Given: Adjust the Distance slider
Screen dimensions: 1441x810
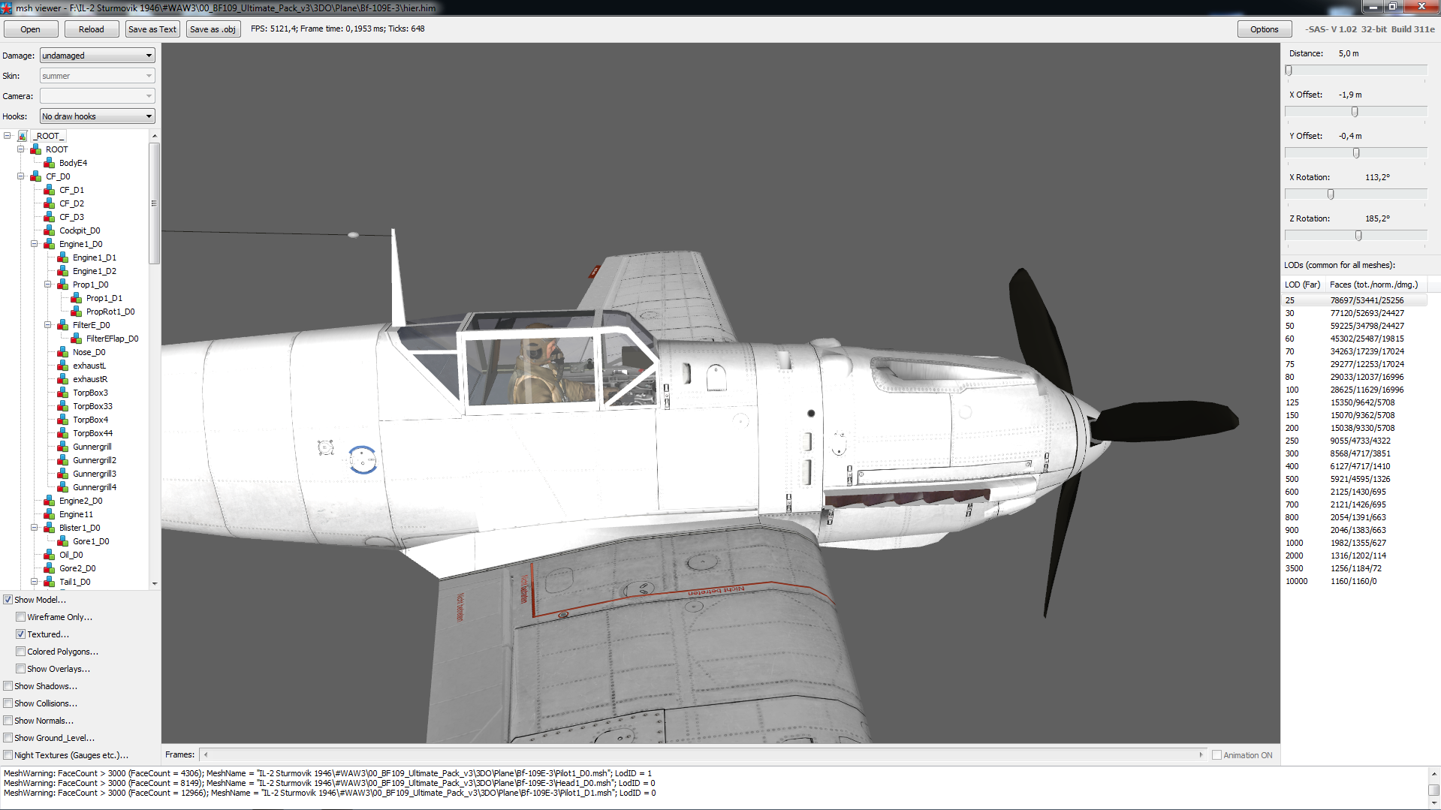Looking at the screenshot, I should 1289,70.
